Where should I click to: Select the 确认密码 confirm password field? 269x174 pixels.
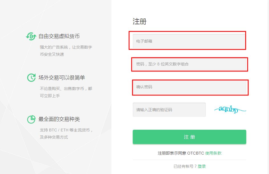189,87
